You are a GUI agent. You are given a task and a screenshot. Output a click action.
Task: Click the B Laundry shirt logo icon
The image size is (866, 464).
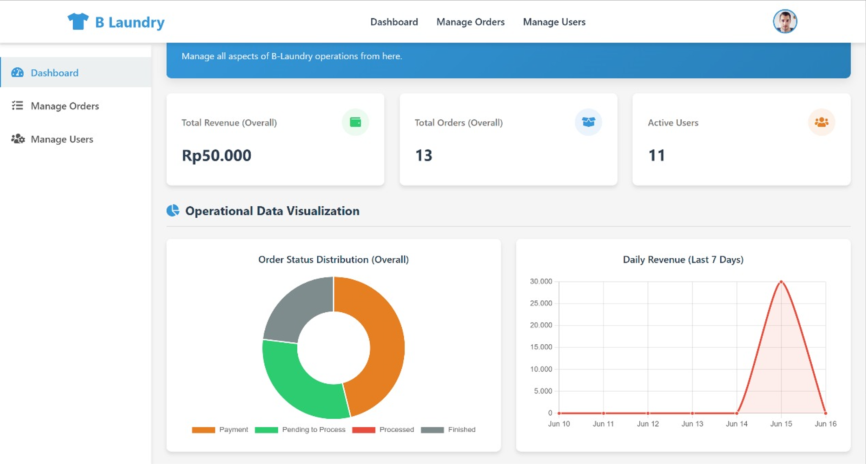tap(79, 21)
